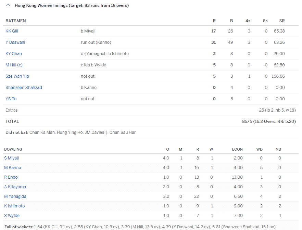The height and width of the screenshot is (230, 302).
Task: Click the BOWLING table header
Action: click(x=13, y=149)
